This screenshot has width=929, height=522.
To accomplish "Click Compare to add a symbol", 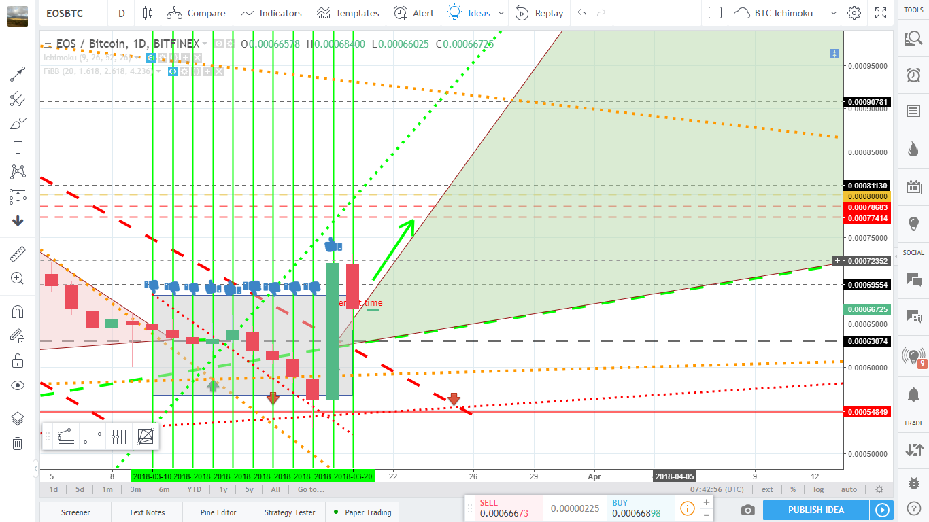I will 197,13.
